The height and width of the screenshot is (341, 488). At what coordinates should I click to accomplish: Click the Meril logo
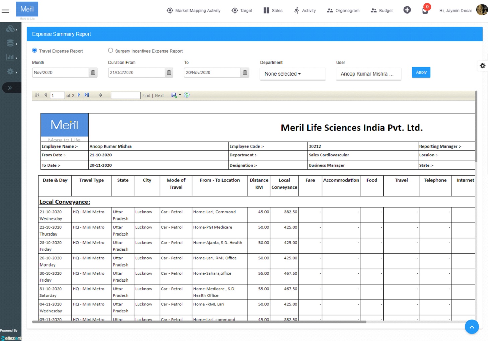pyautogui.click(x=27, y=9)
